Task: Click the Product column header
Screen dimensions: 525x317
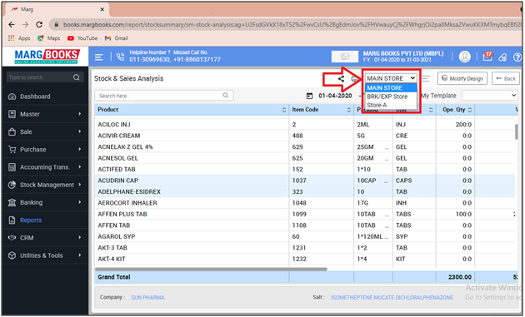Action: click(x=192, y=110)
